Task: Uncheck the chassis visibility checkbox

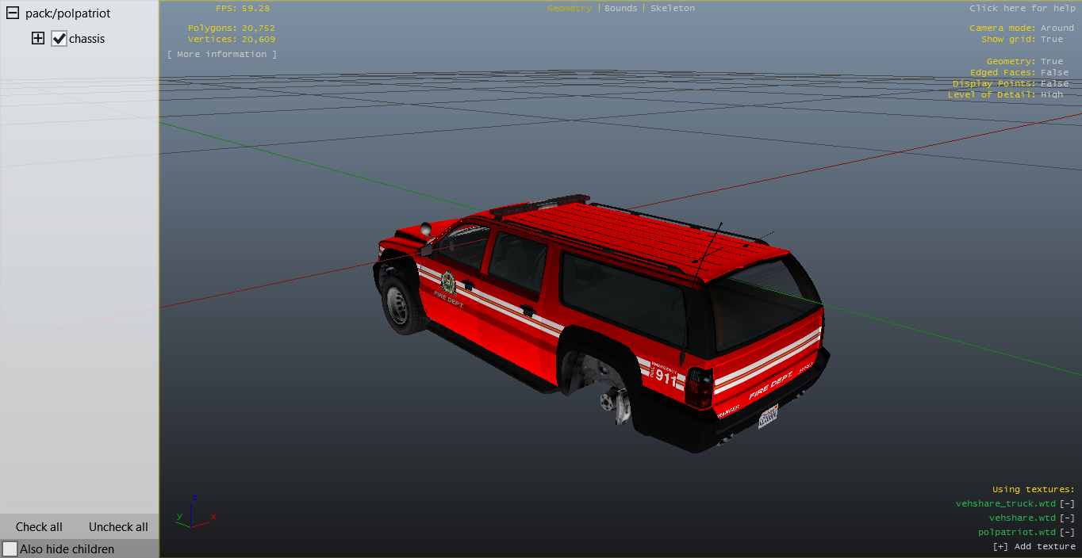Action: click(59, 39)
